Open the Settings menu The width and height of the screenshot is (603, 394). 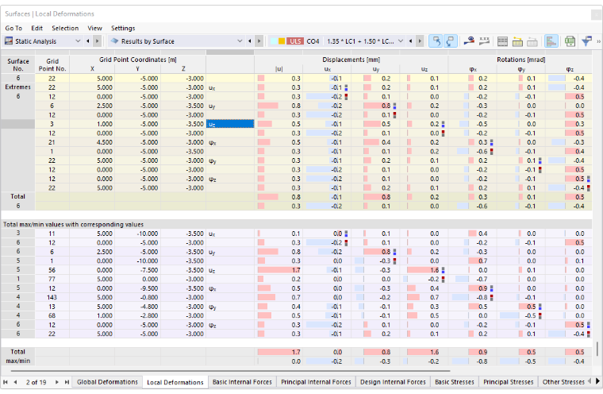123,28
